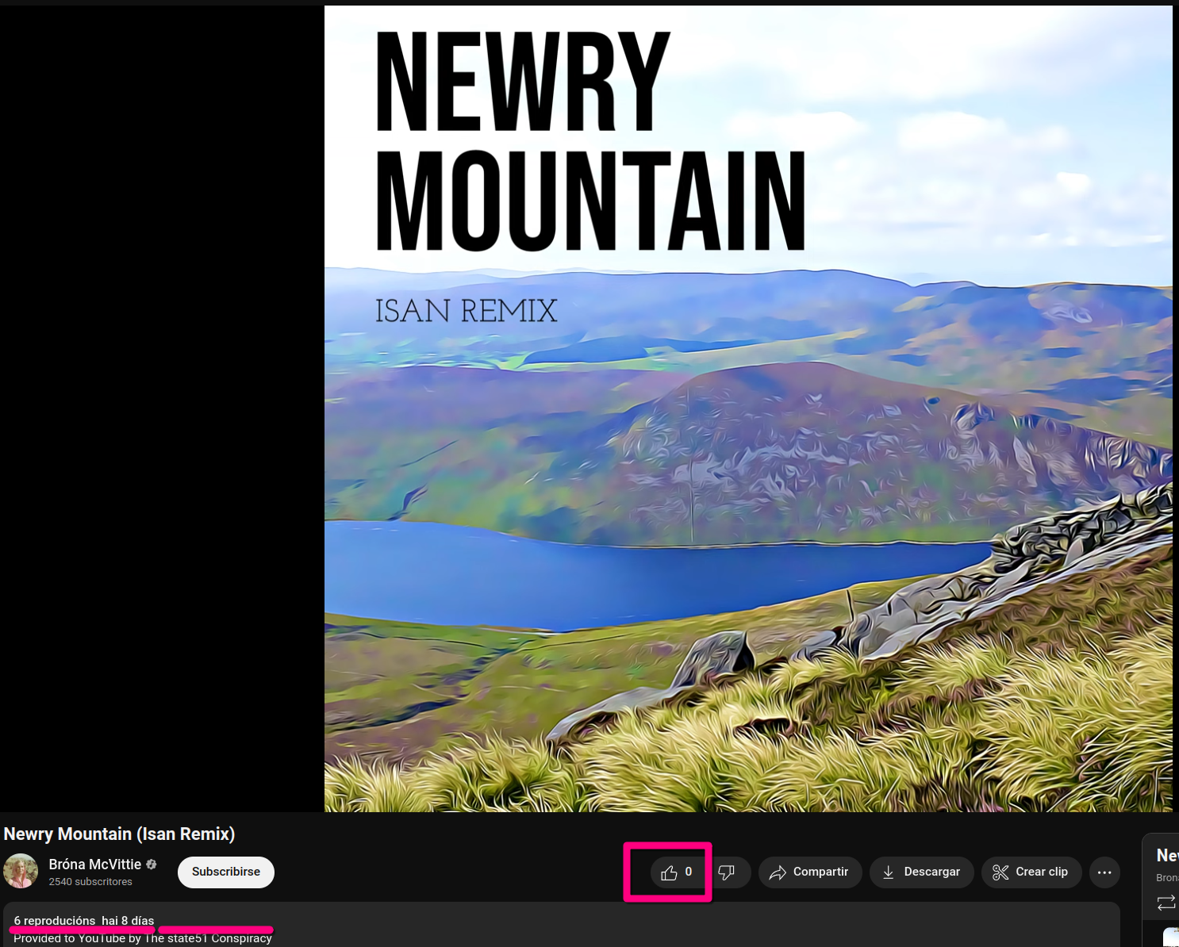Viewport: 1179px width, 947px height.
Task: Expand the description at '6 reproducións hai 8 días'
Action: [84, 921]
